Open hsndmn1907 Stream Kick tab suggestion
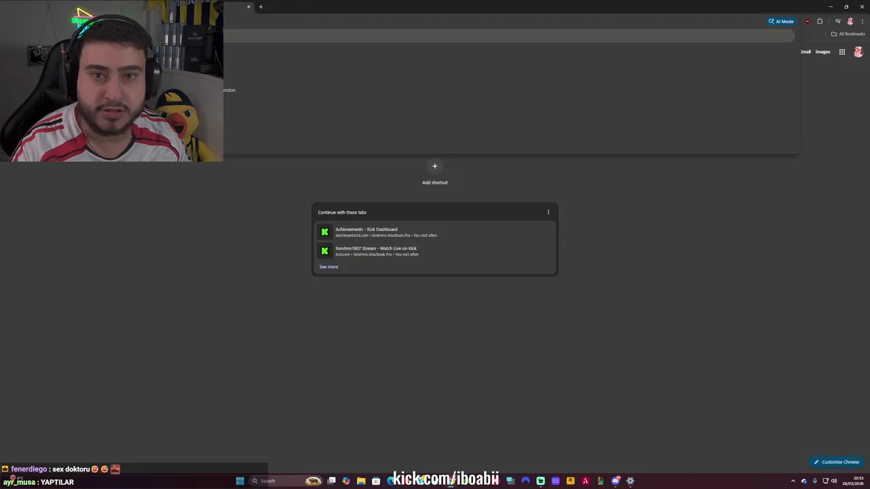 (x=435, y=251)
